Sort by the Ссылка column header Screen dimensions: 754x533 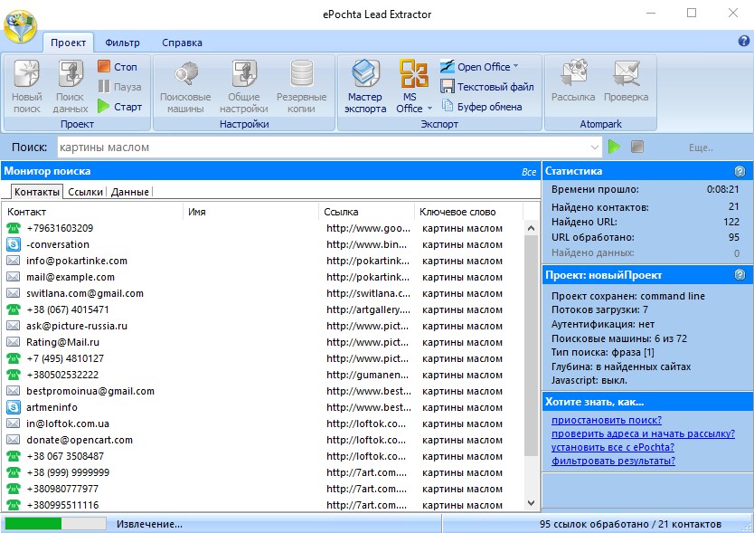click(367, 212)
